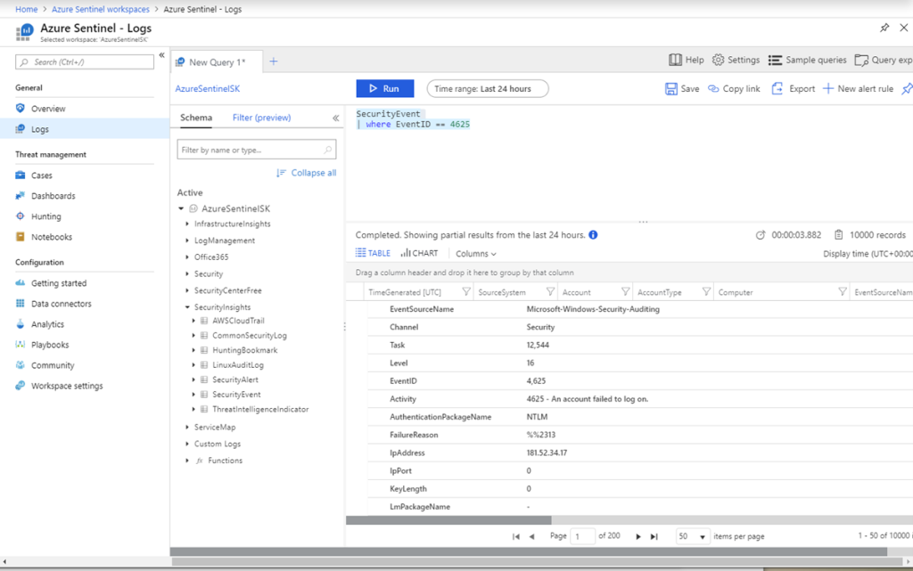Open Getting started under Configuration

pyautogui.click(x=59, y=283)
